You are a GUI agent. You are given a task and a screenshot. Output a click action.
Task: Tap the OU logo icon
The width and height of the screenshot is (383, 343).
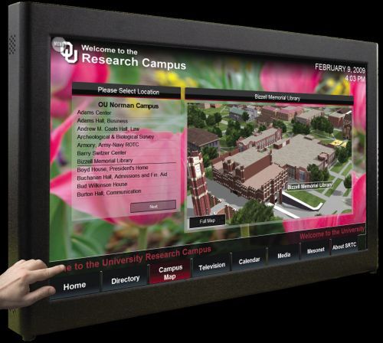point(70,53)
